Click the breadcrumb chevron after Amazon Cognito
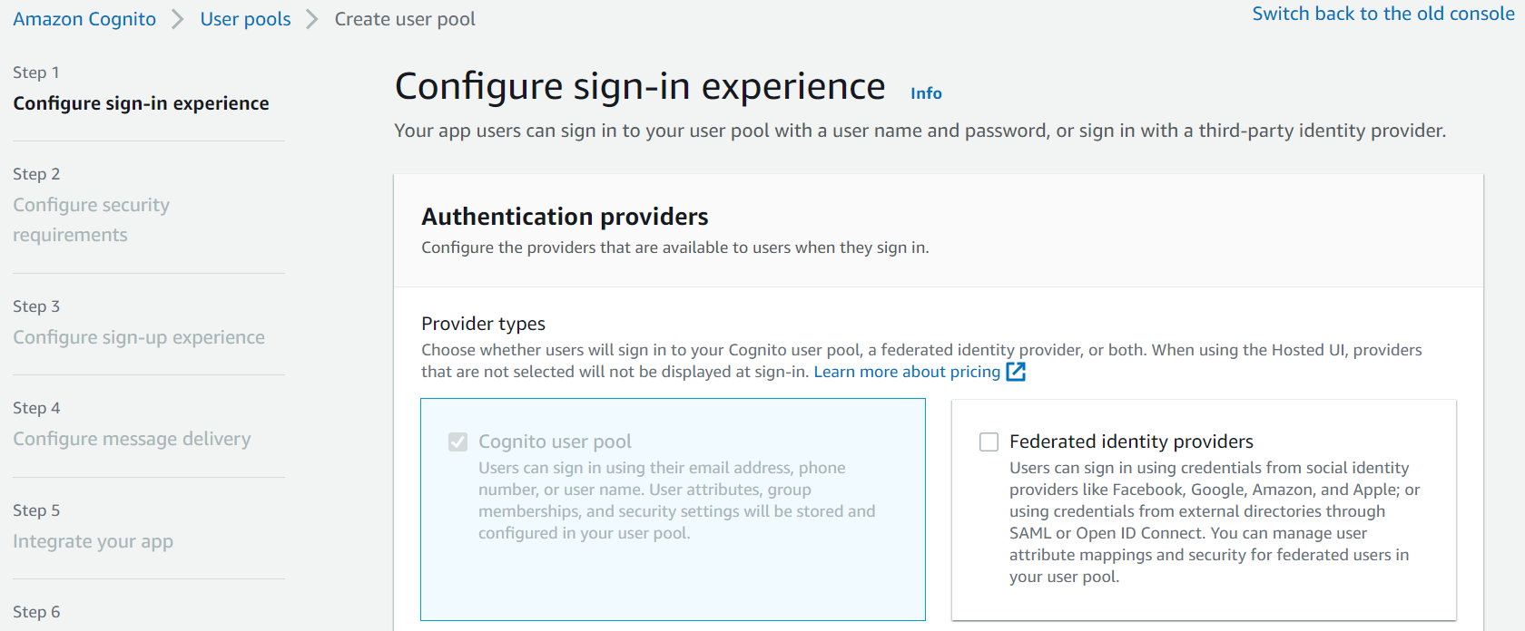The width and height of the screenshot is (1525, 631). point(176,18)
